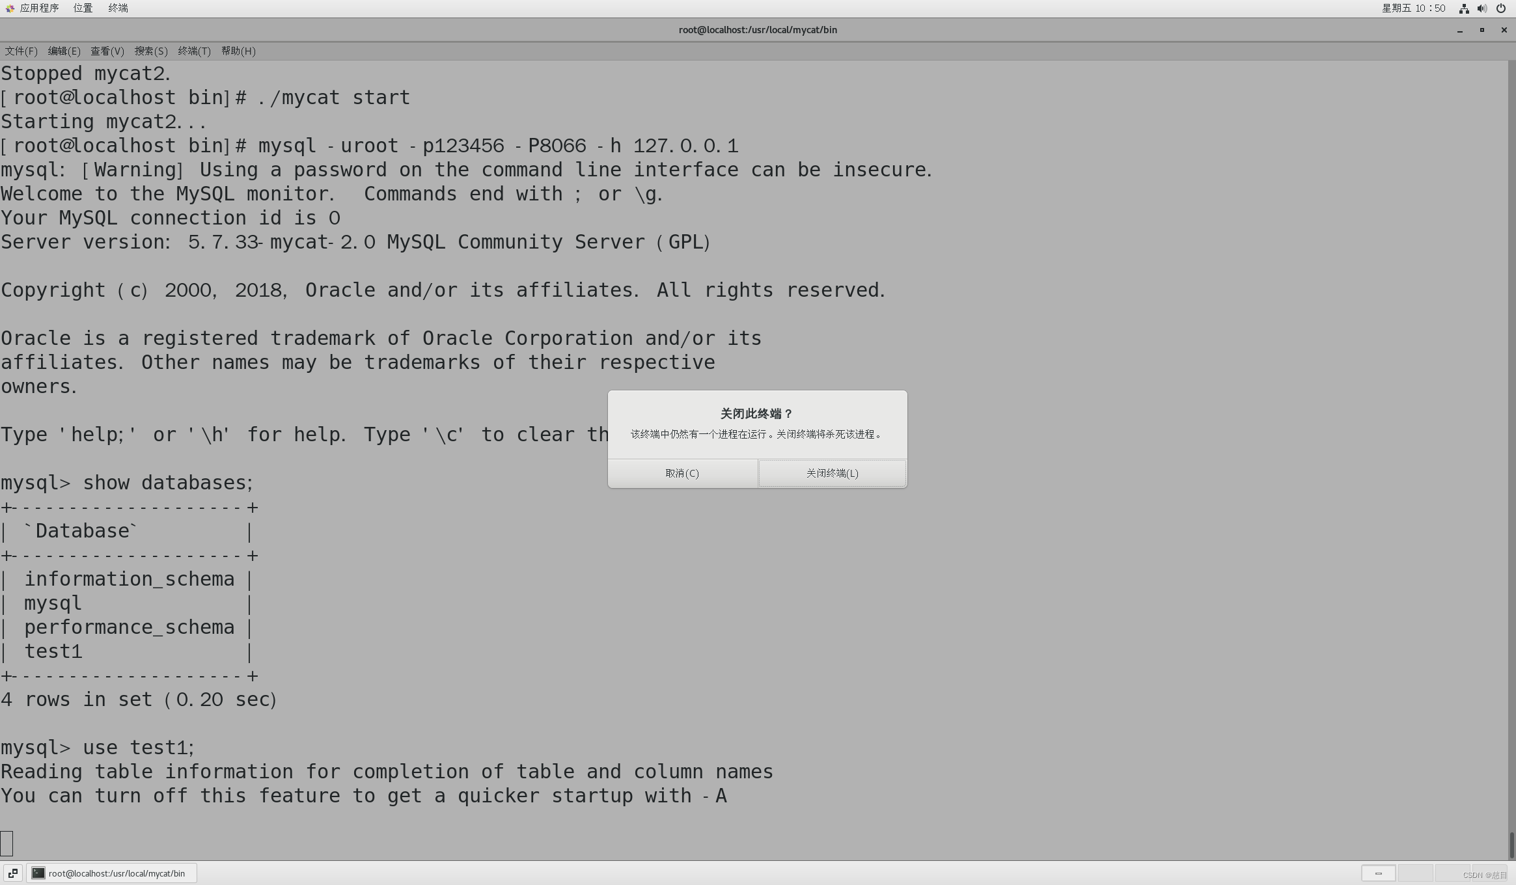Cancel closing the terminal via 取消(C)

682,473
